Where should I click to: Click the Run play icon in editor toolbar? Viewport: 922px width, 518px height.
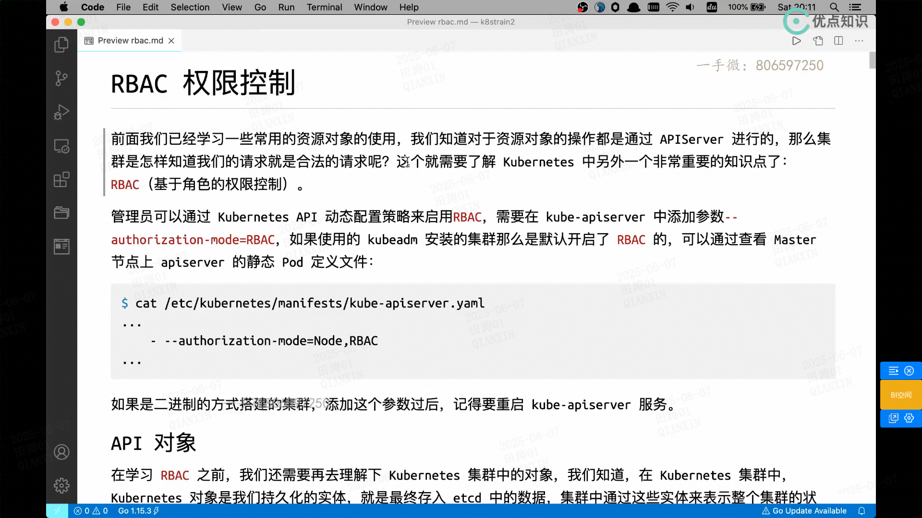pyautogui.click(x=796, y=41)
